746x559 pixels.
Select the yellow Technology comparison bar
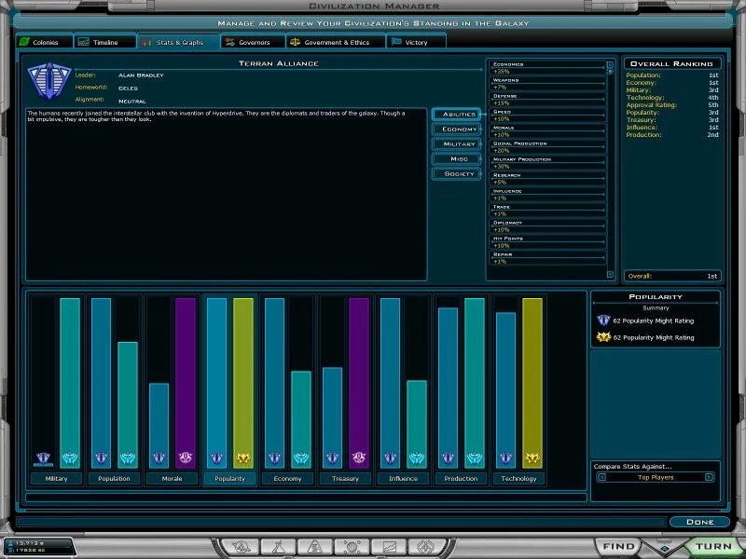[x=532, y=383]
